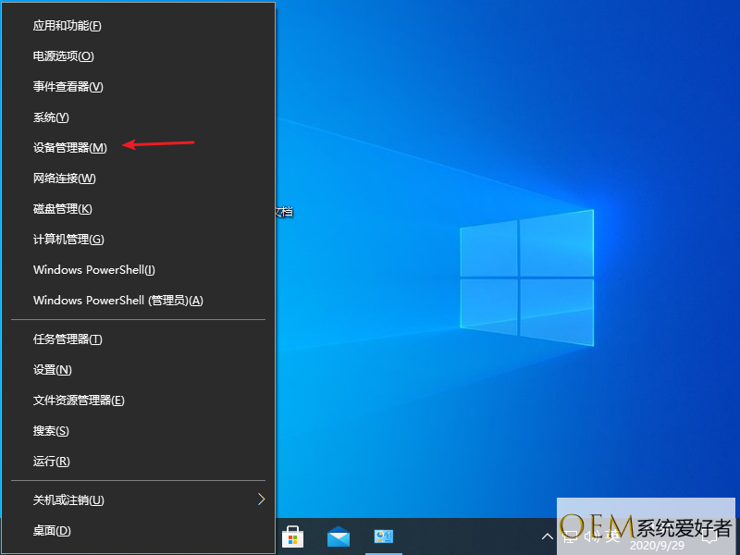Launch Windows PowerShell(I)

94,270
